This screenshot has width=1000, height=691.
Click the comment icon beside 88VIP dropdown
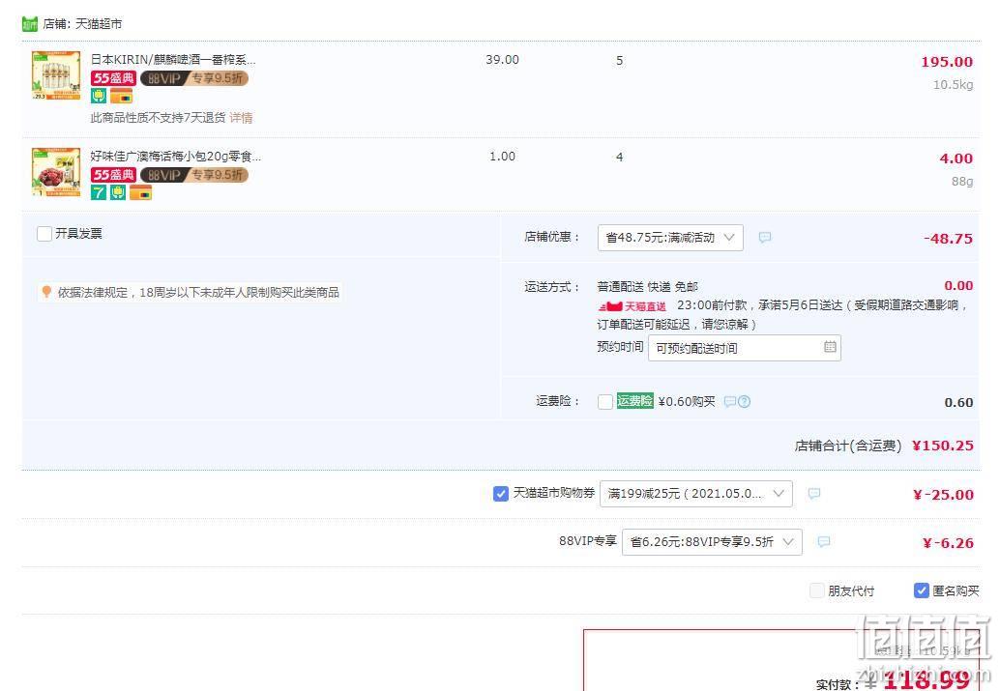pyautogui.click(x=824, y=541)
